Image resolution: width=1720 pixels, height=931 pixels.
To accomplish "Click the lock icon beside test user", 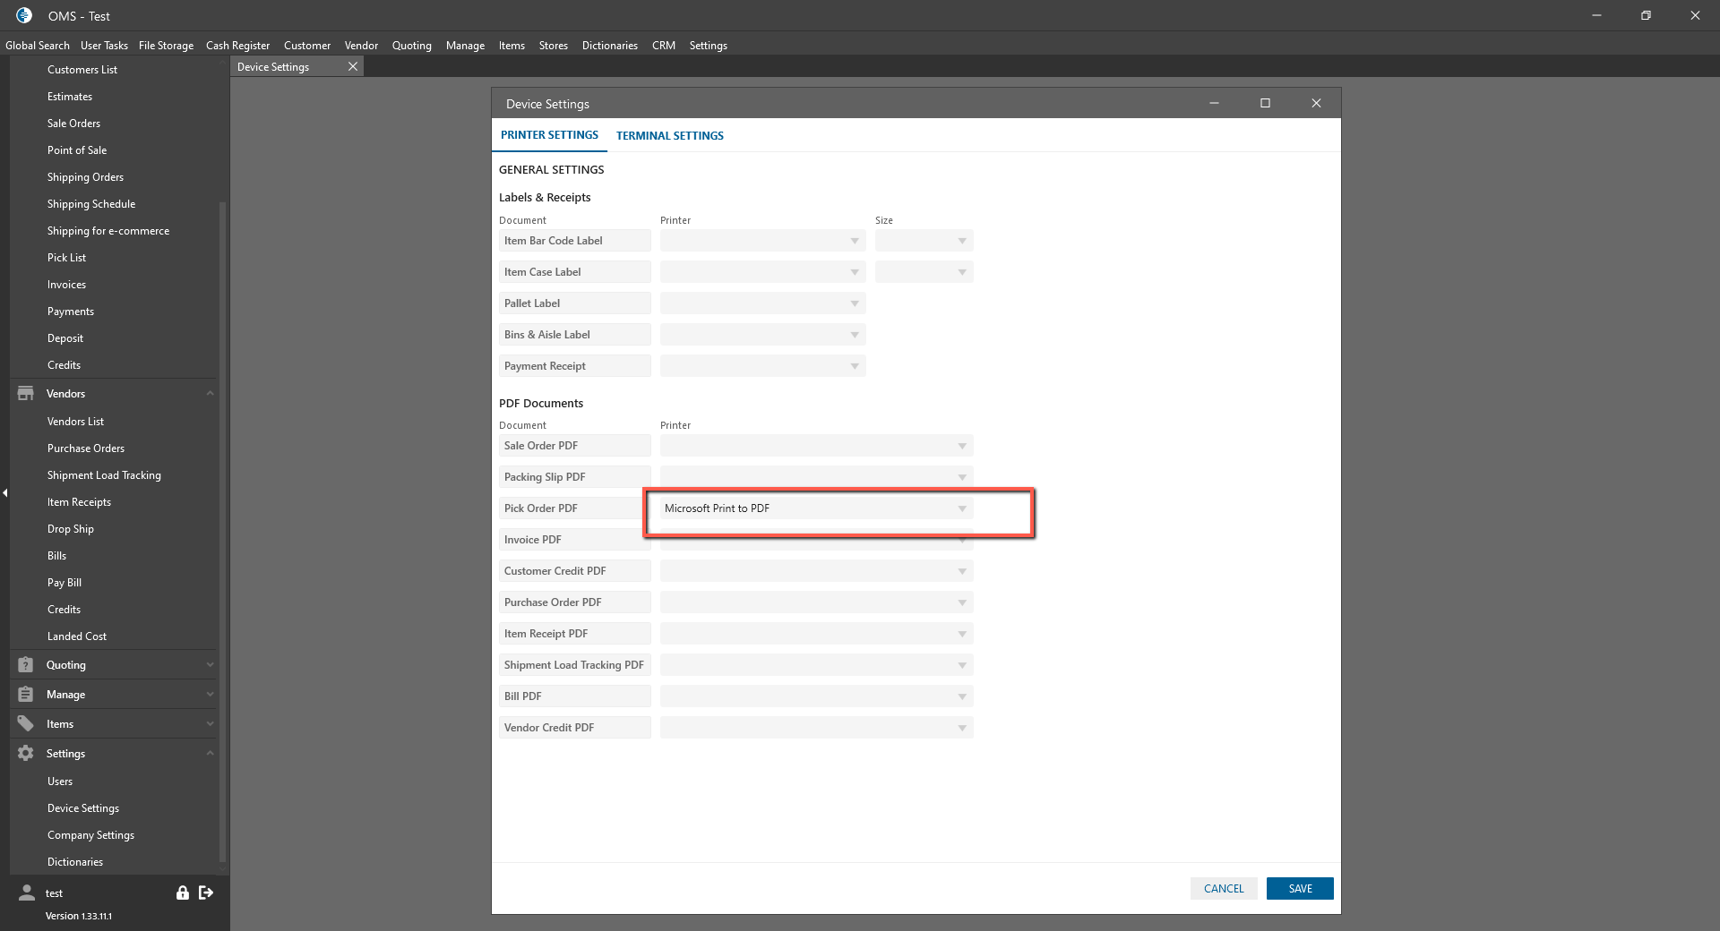I will [x=183, y=893].
